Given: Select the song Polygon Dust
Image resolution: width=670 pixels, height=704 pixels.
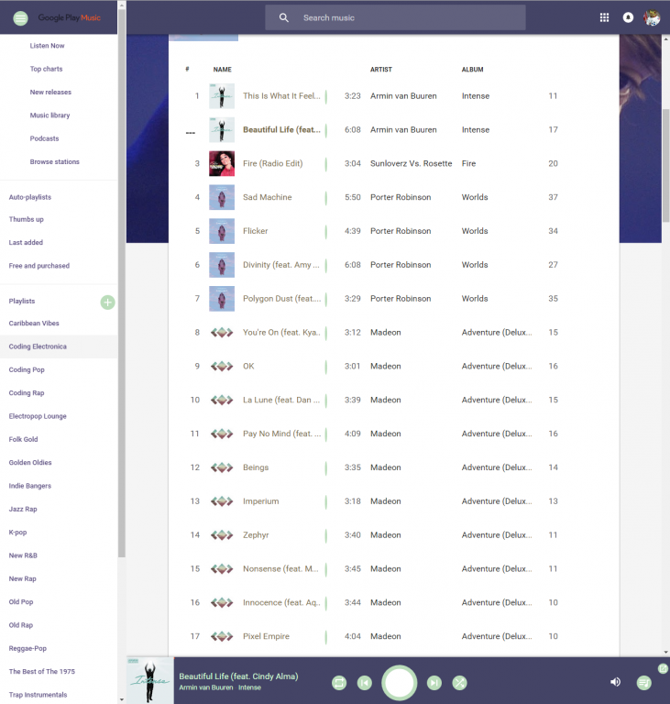Looking at the screenshot, I should click(x=282, y=299).
